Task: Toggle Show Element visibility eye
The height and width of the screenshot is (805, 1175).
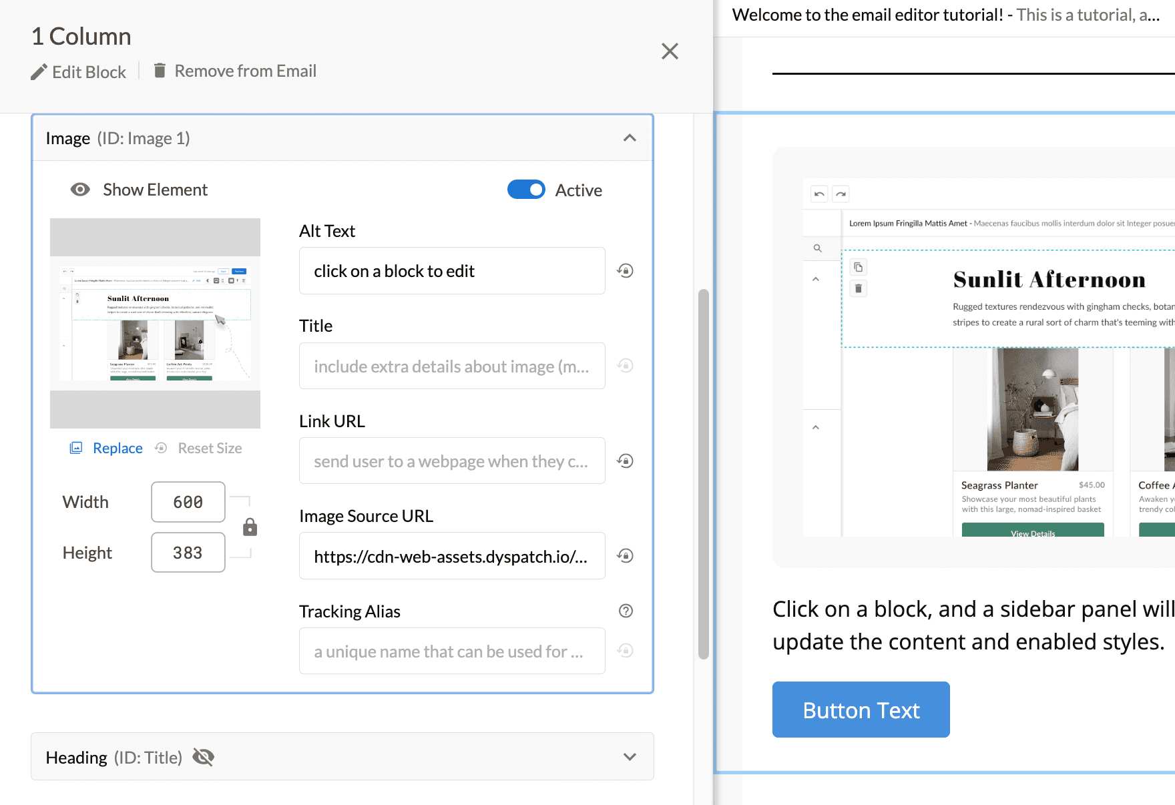Action: [80, 190]
